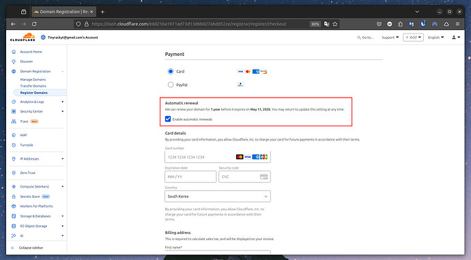Open the list all tabs chevron
The width and height of the screenshot is (471, 260).
pyautogui.click(x=417, y=12)
